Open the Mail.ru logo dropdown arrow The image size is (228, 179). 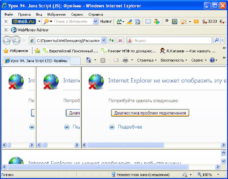click(39, 22)
